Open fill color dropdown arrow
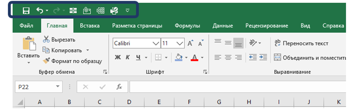Image resolution: width=353 pixels, height=111 pixels. coord(186,58)
